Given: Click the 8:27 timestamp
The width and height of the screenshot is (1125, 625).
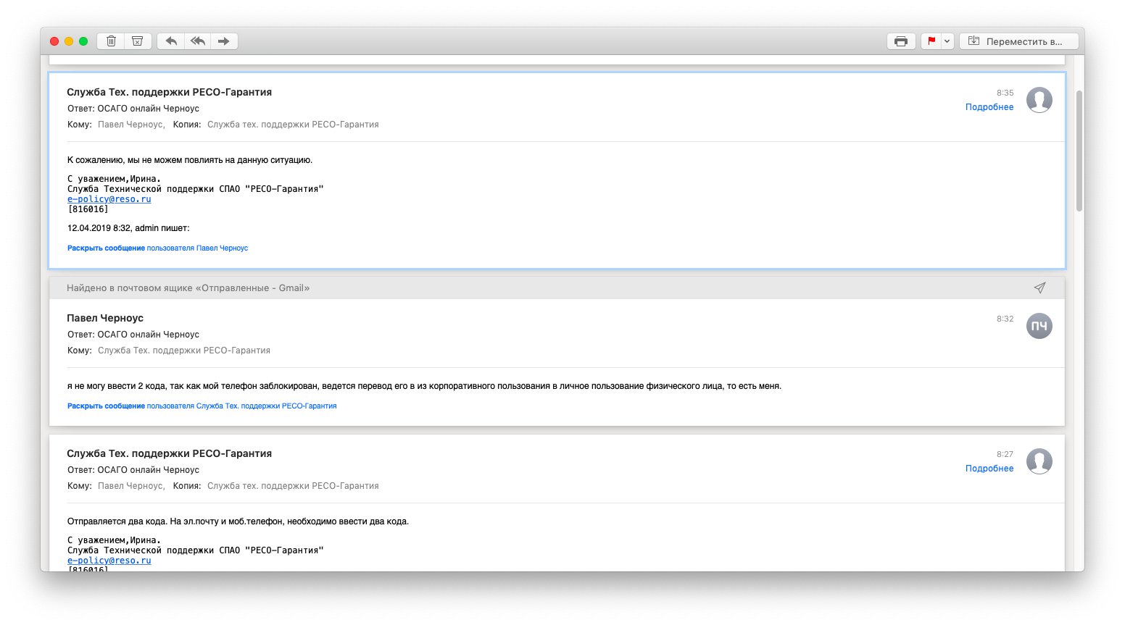Looking at the screenshot, I should pyautogui.click(x=1005, y=454).
